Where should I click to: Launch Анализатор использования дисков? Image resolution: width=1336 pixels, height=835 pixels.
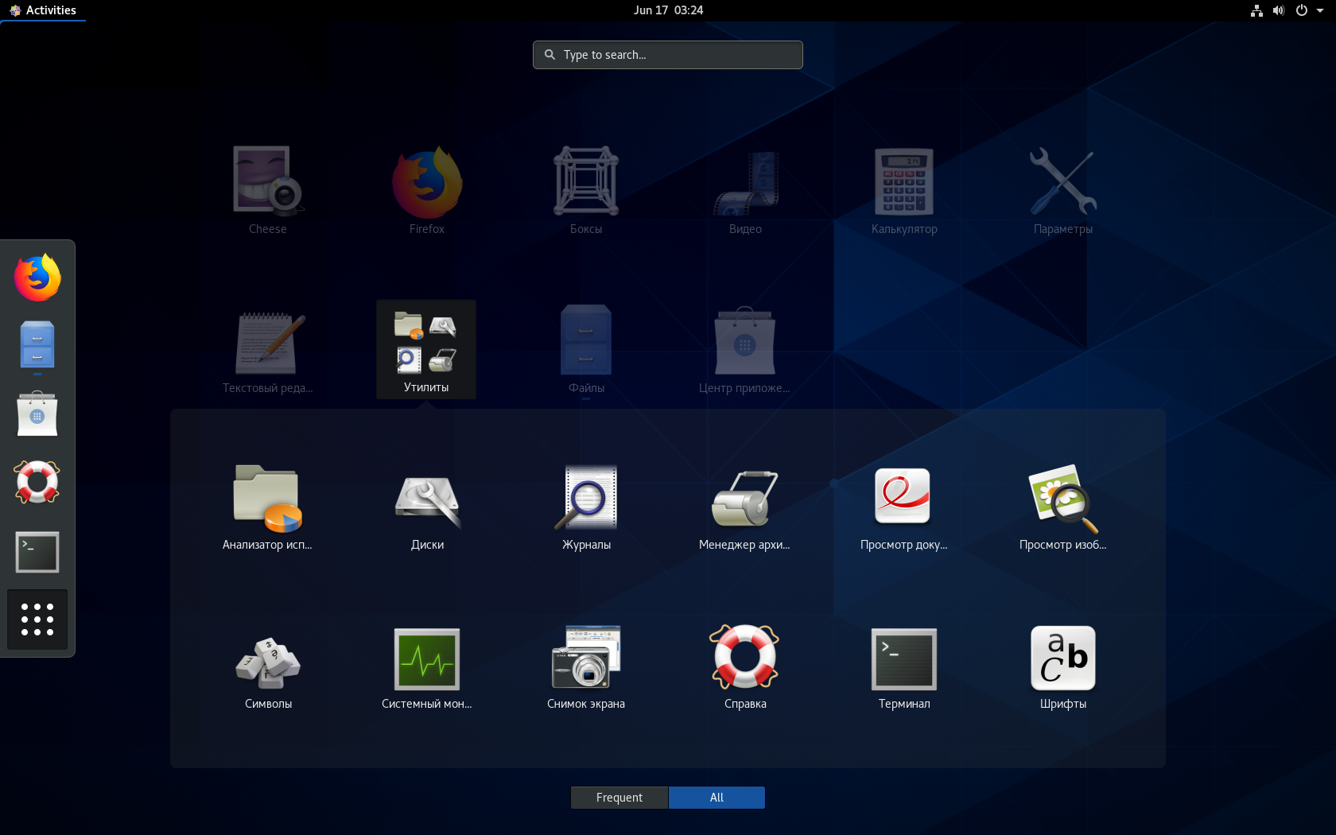pos(268,507)
